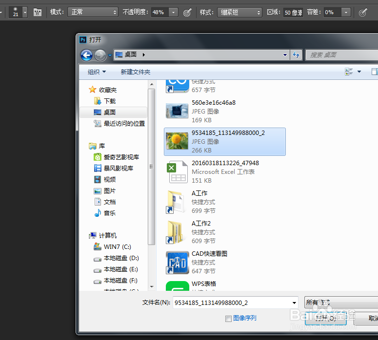Toggle pressure-for-opacity icon beside opacity
This screenshot has width=378, height=340.
(x=187, y=12)
